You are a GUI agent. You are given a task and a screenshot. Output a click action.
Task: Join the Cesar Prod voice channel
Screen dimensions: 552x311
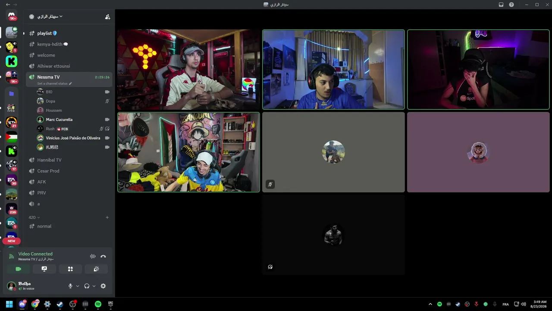coord(69,171)
